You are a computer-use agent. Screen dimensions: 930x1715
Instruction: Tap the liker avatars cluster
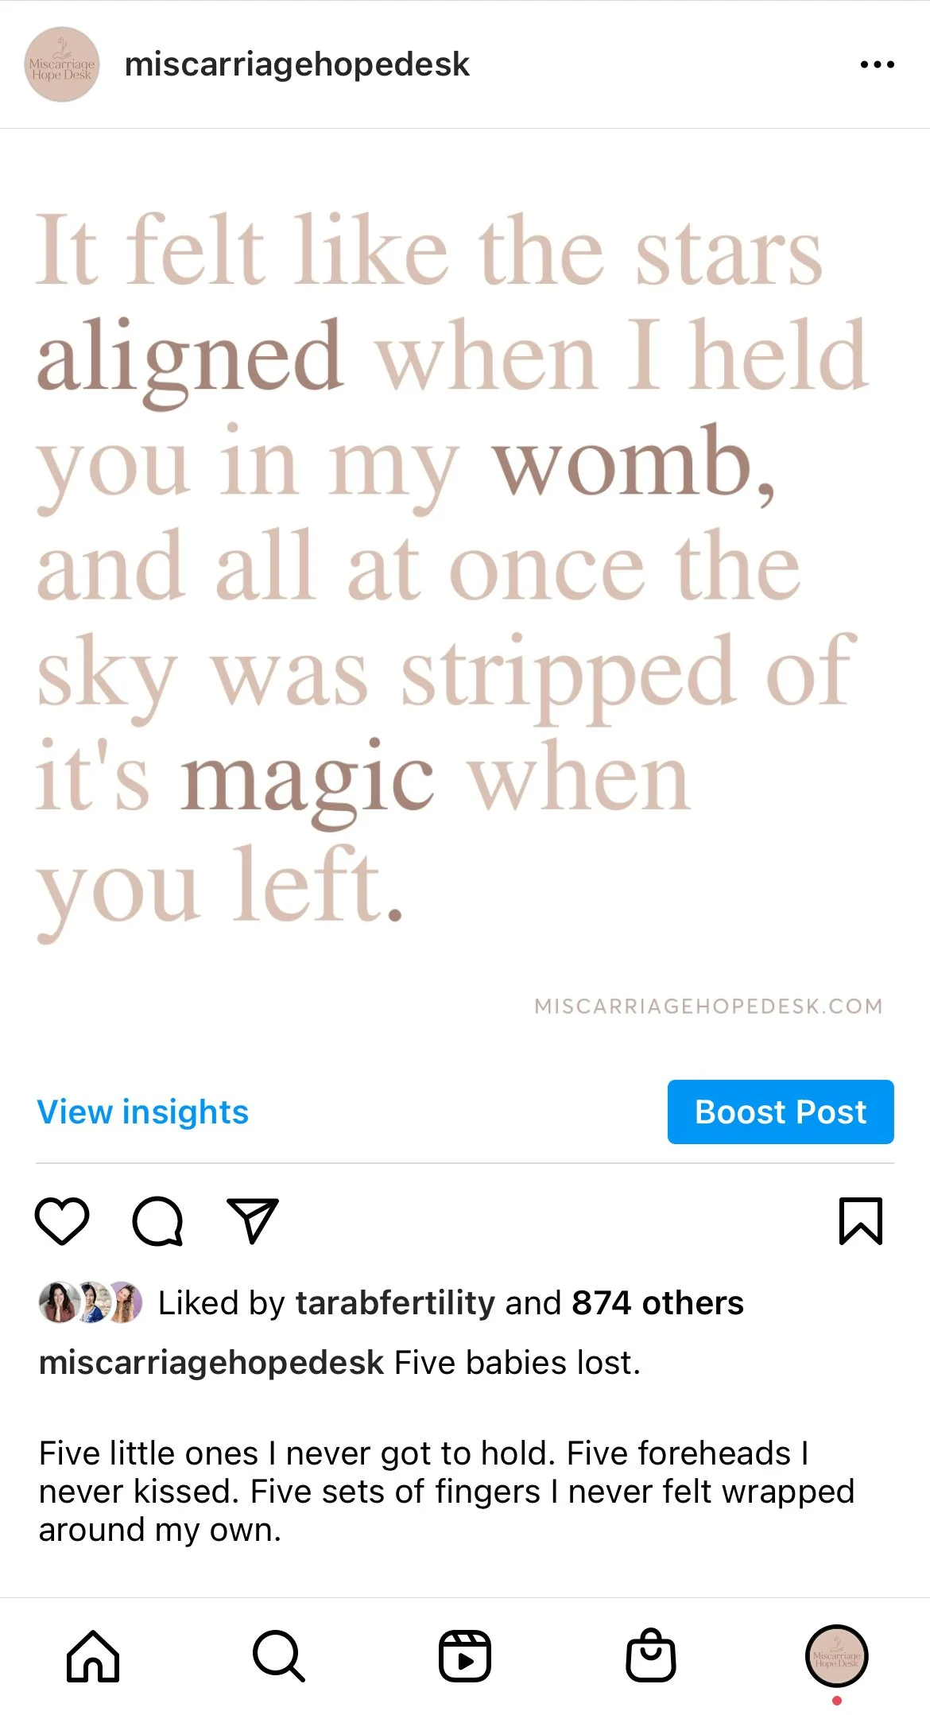click(x=91, y=1302)
